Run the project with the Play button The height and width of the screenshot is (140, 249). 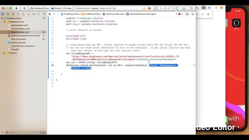click(x=16, y=8)
